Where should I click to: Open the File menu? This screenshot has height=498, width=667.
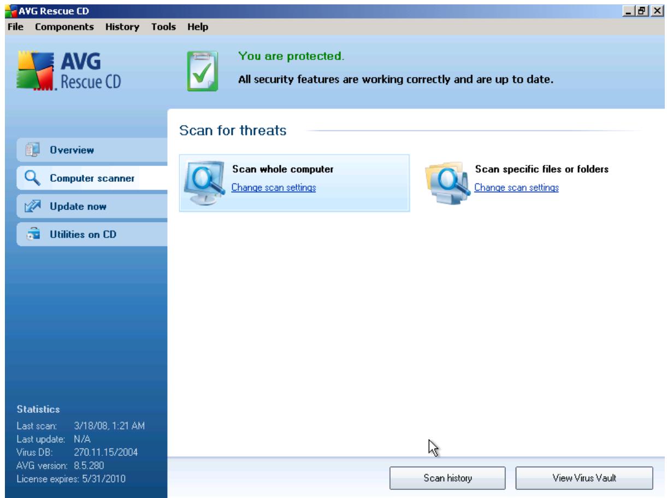point(14,26)
